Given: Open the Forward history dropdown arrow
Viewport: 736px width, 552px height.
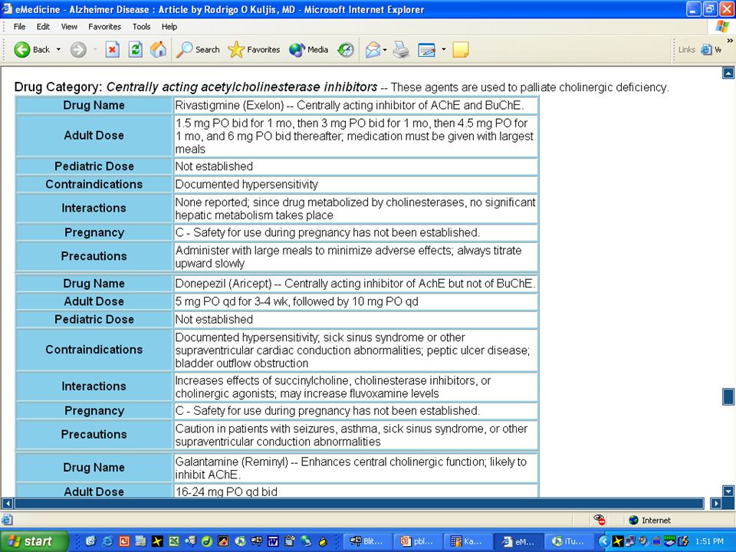Looking at the screenshot, I should coord(95,49).
